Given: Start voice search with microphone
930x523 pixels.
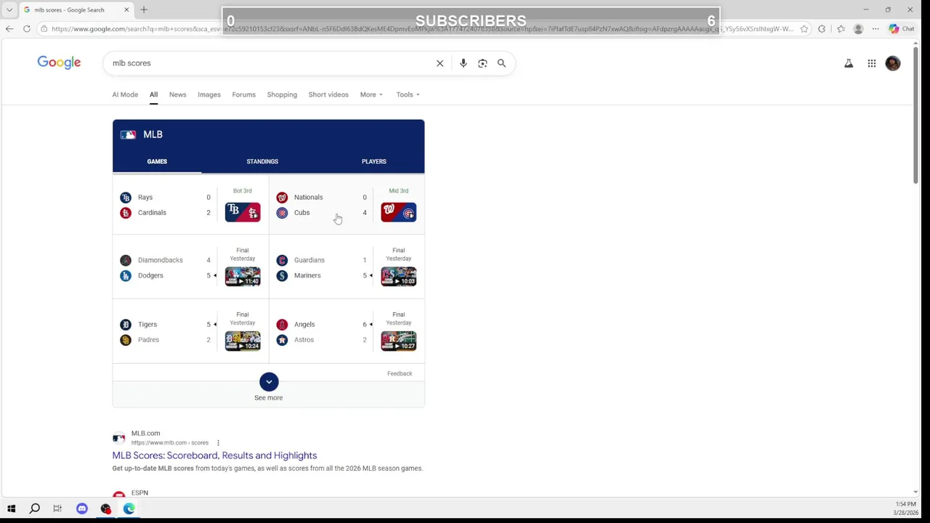Looking at the screenshot, I should (463, 63).
